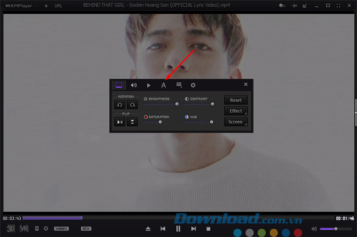The image size is (357, 237).
Task: Open the Screen dropdown button
Action: coord(236,122)
